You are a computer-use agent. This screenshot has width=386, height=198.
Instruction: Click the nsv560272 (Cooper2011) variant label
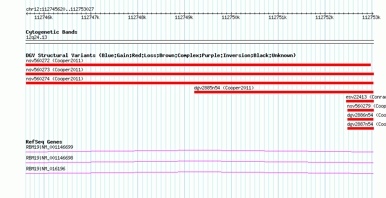[55, 61]
